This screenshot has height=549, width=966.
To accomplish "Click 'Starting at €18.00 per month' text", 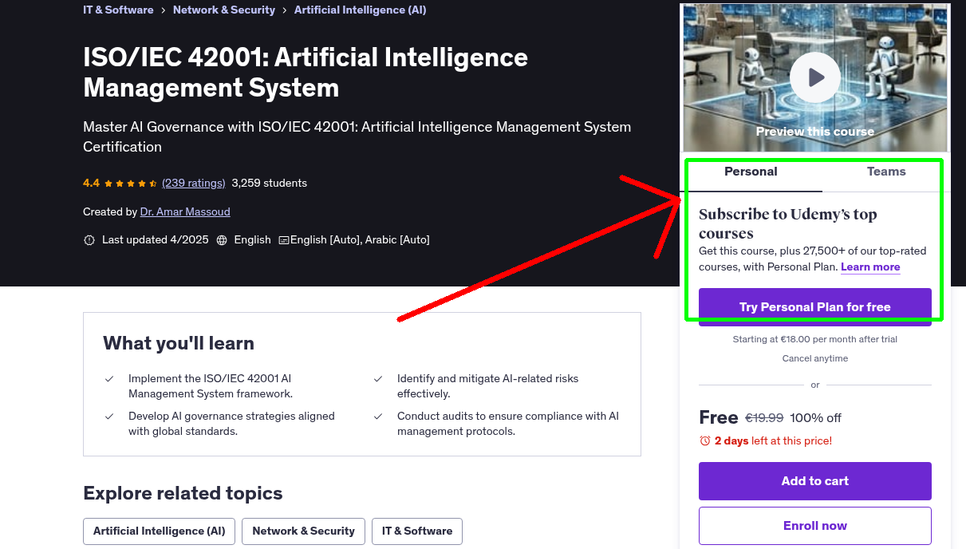I will [815, 339].
